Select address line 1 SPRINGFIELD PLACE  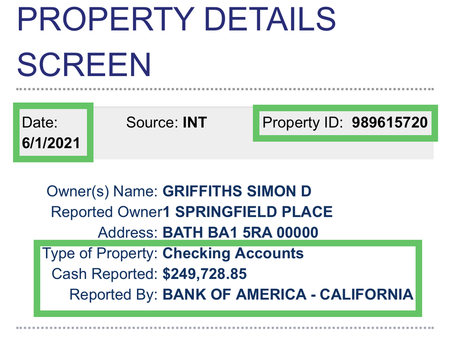248,212
